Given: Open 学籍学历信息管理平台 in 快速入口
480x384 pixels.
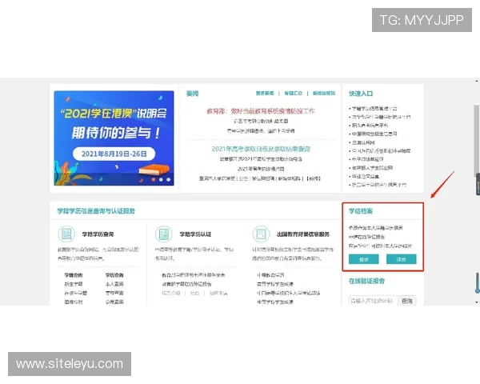Looking at the screenshot, I should (374, 109).
